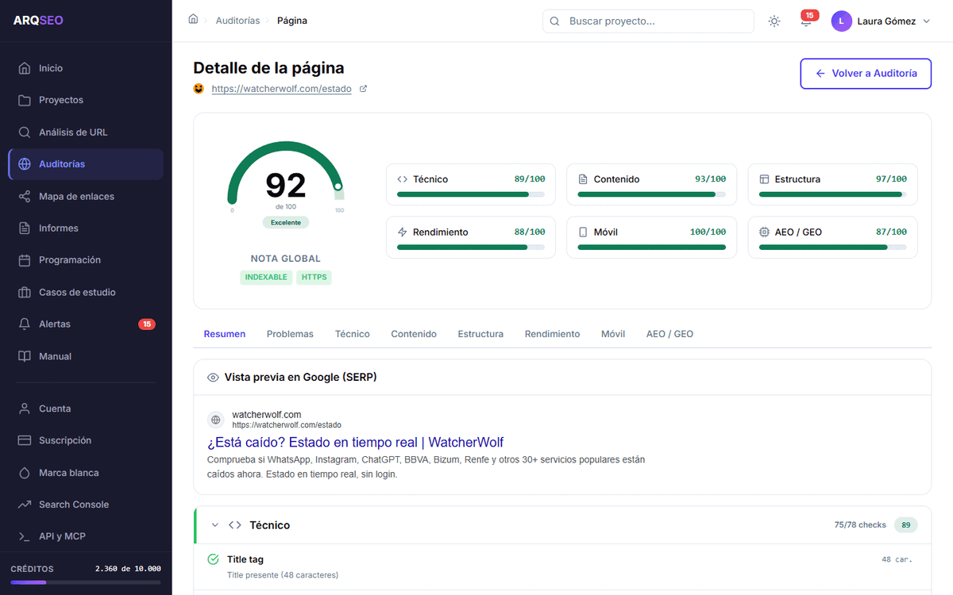The height and width of the screenshot is (595, 953).
Task: Open Auditorías in the sidebar menu
Action: click(x=86, y=164)
